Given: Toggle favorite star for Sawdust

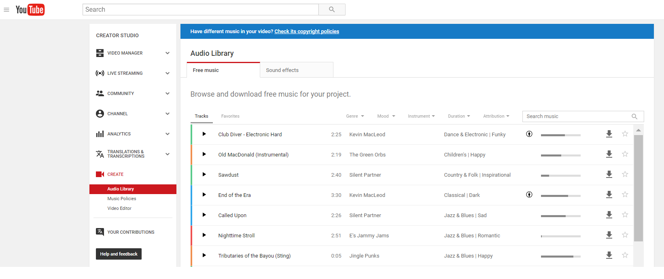Looking at the screenshot, I should 625,174.
